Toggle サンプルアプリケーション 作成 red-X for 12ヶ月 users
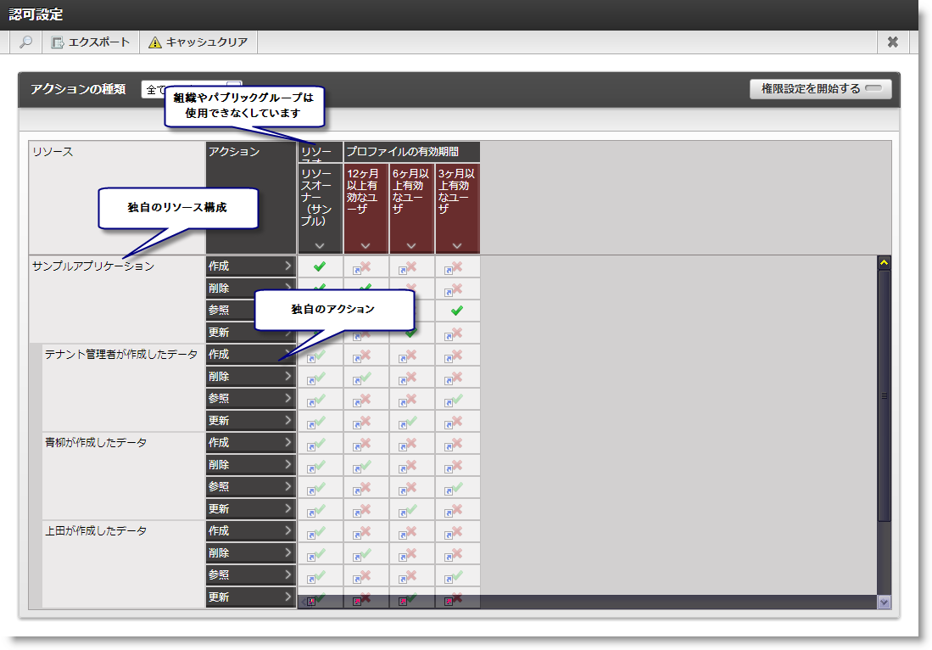This screenshot has width=932, height=650. [x=366, y=266]
